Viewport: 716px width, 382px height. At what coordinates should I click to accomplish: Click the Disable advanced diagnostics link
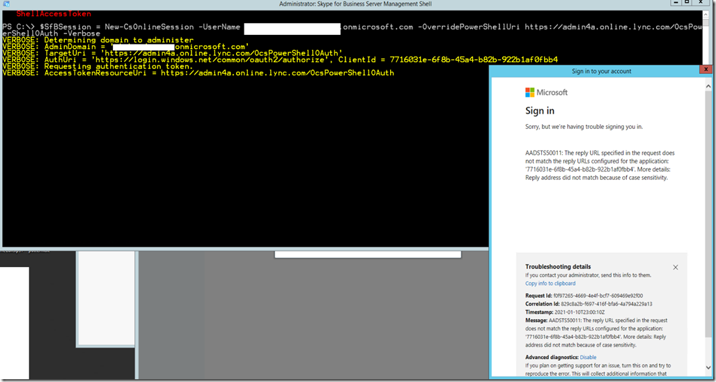tap(588, 358)
